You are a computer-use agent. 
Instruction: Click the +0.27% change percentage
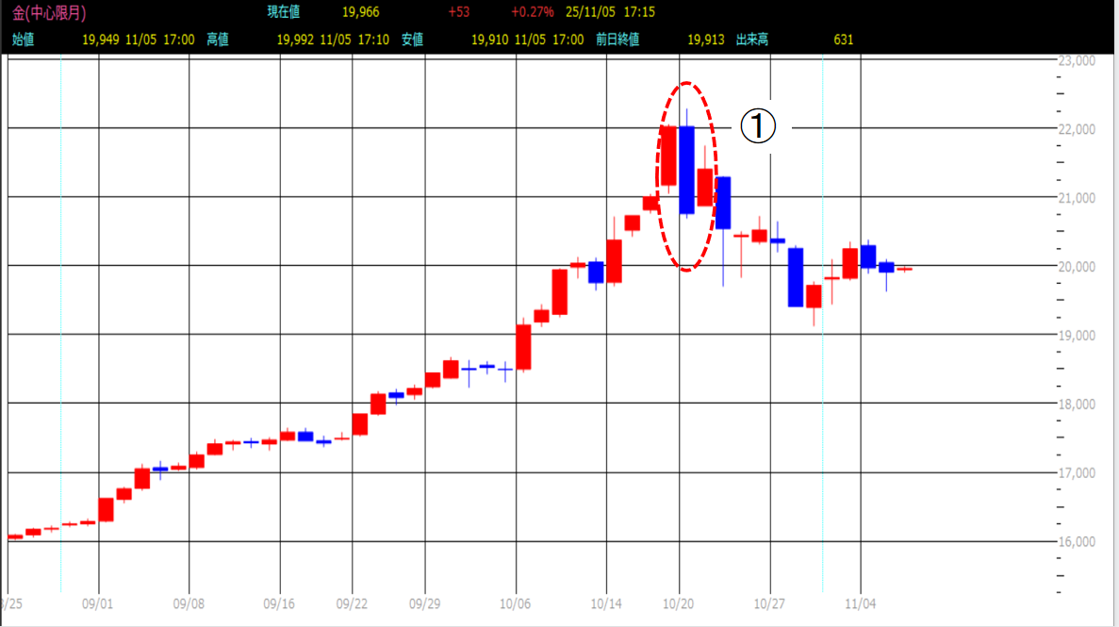coord(532,12)
